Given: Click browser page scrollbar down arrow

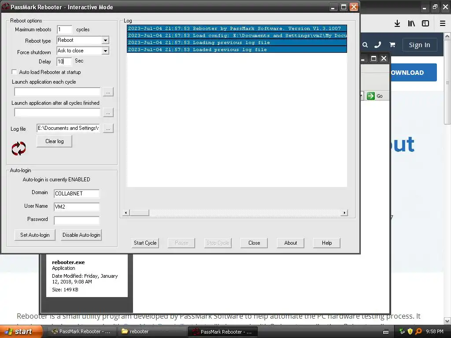Looking at the screenshot, I should (x=447, y=321).
